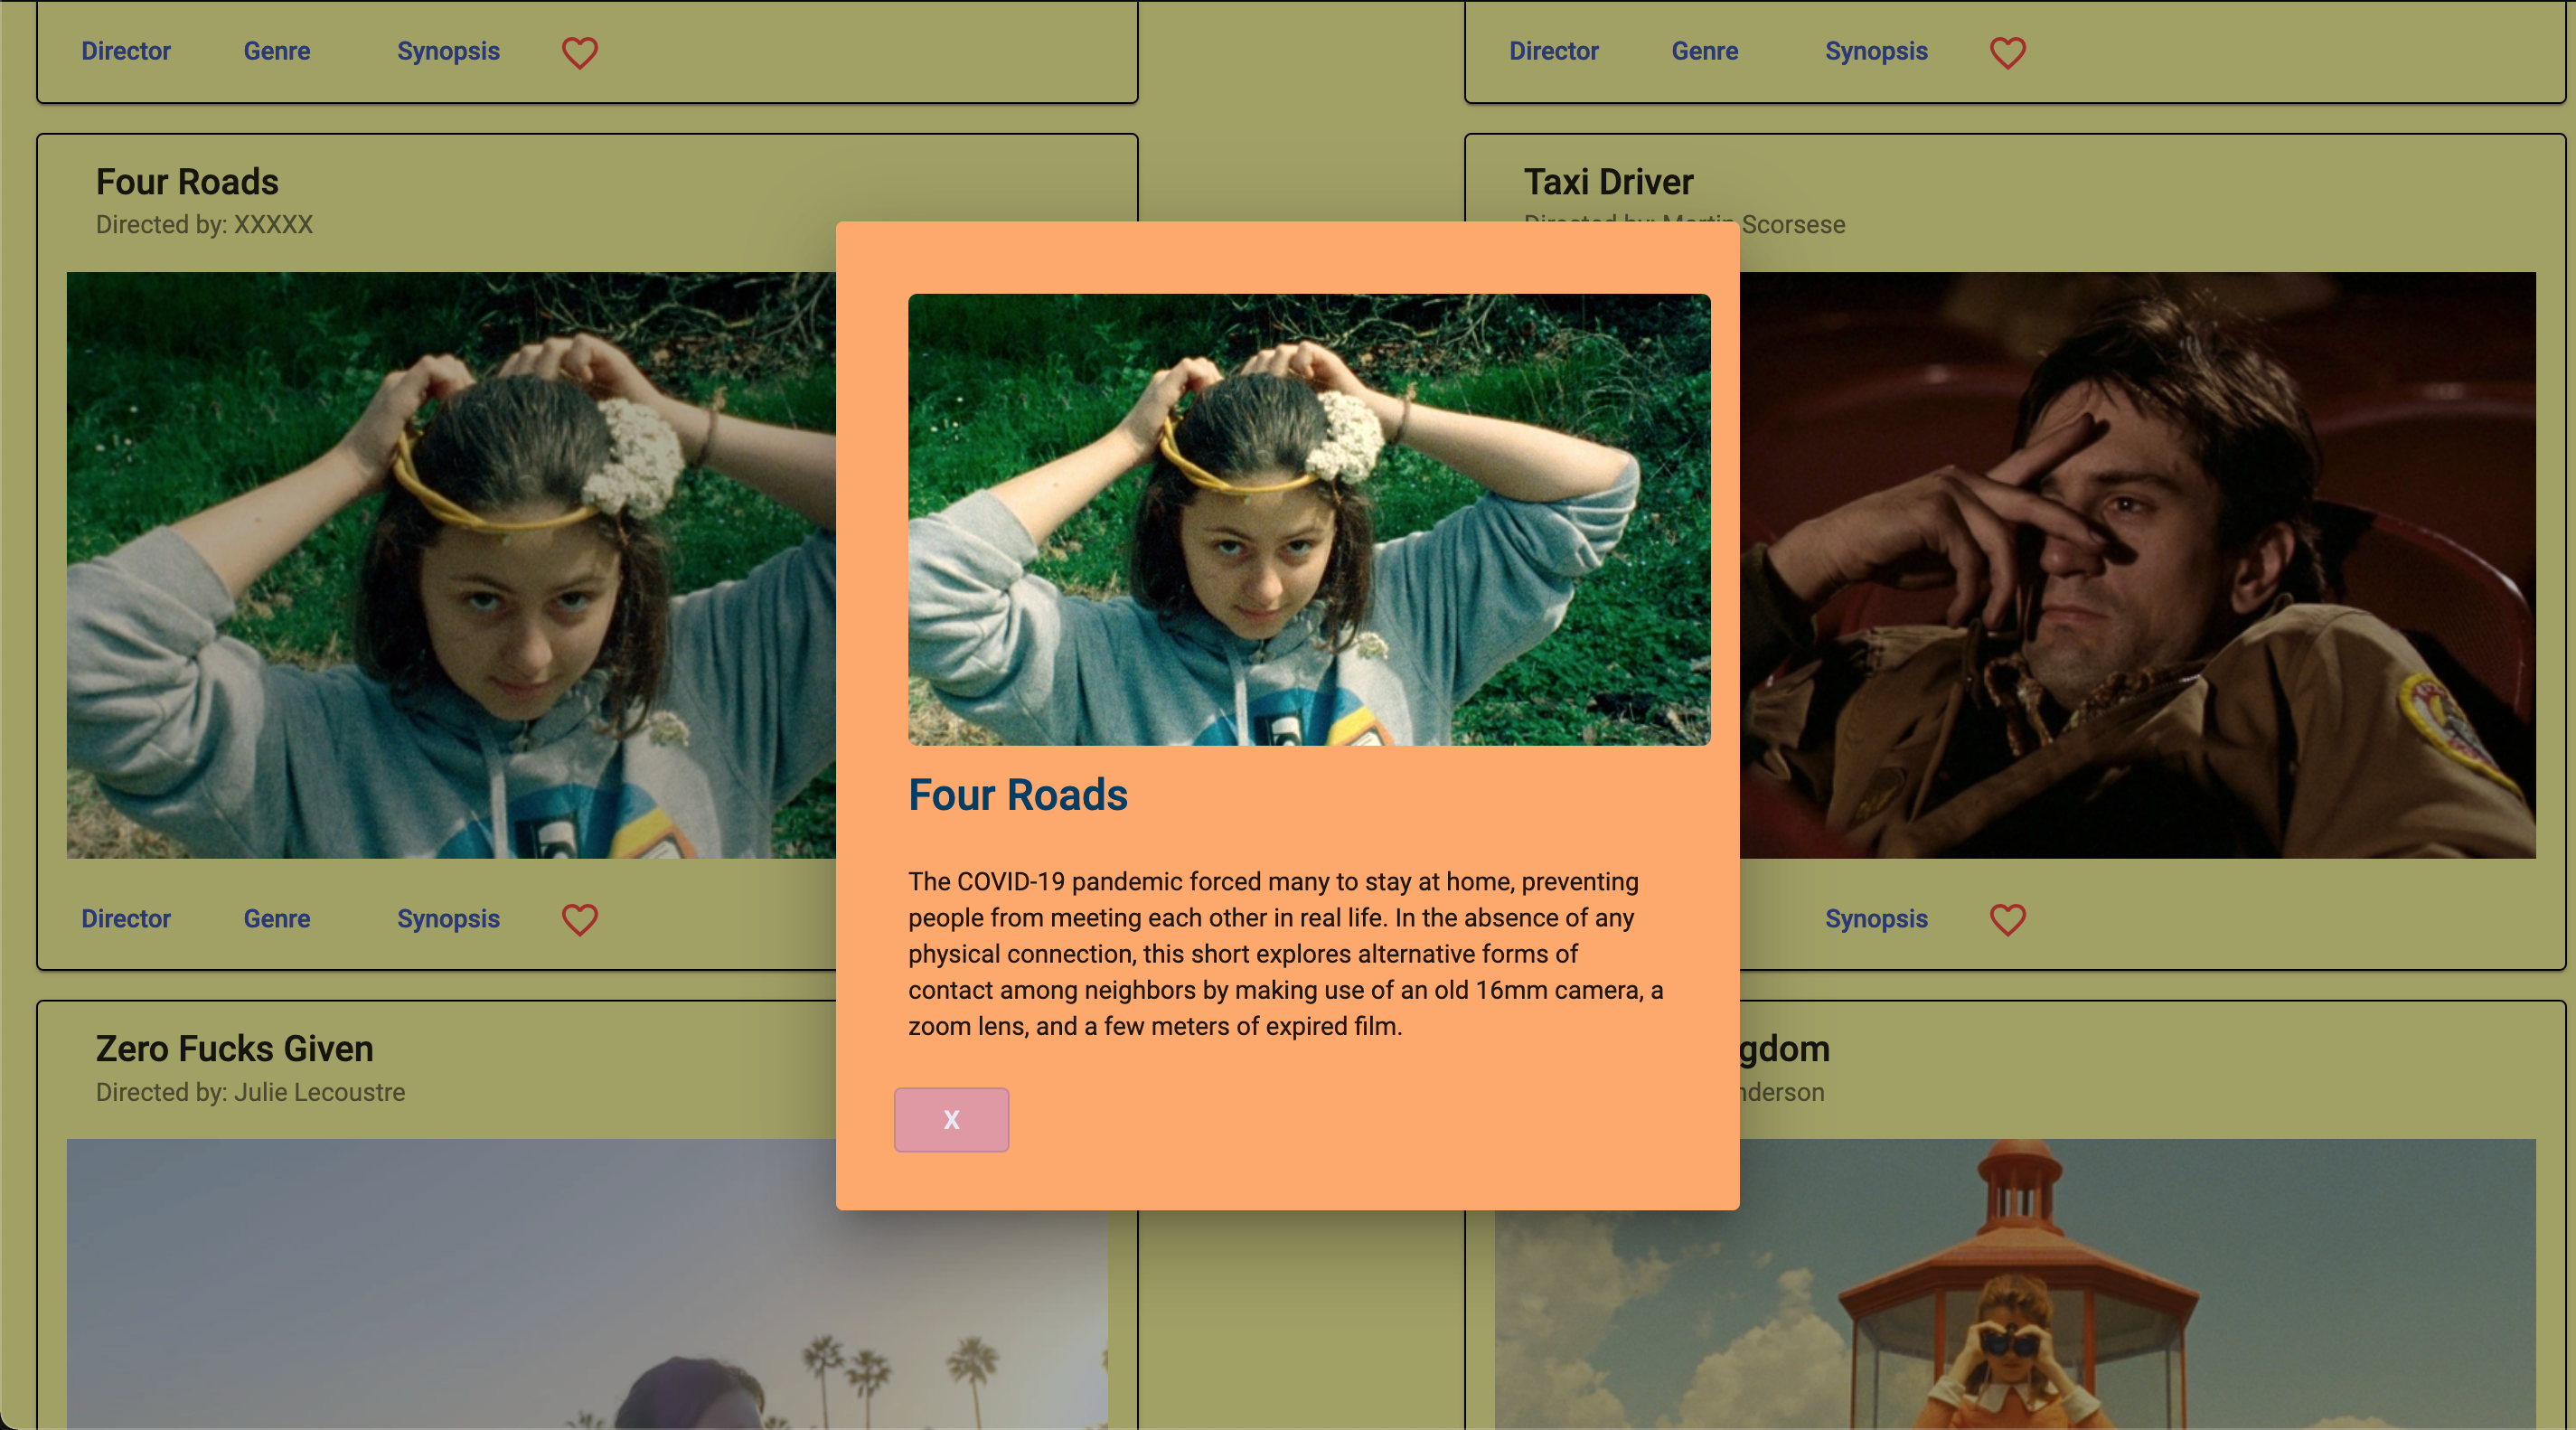Click heart icon on Taxi Driver card
2576x1430 pixels.
pos(2007,919)
